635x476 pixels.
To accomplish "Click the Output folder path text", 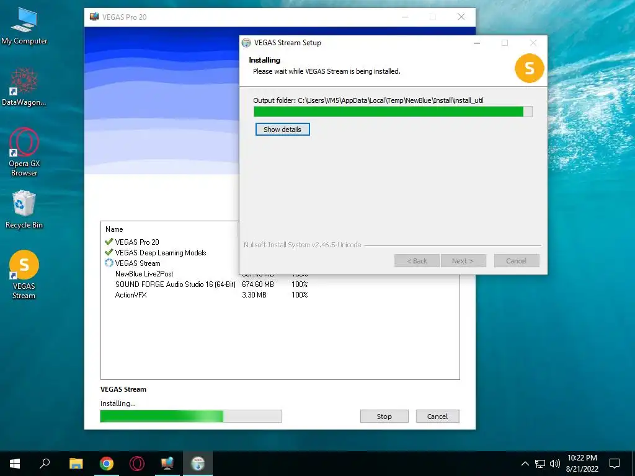I will coord(368,100).
